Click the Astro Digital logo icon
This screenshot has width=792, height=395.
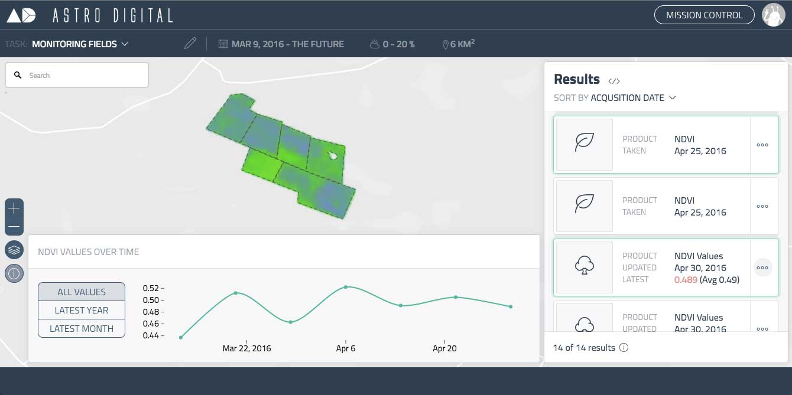[21, 15]
